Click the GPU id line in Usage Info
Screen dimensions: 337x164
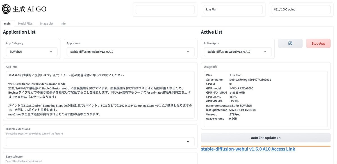(219, 84)
